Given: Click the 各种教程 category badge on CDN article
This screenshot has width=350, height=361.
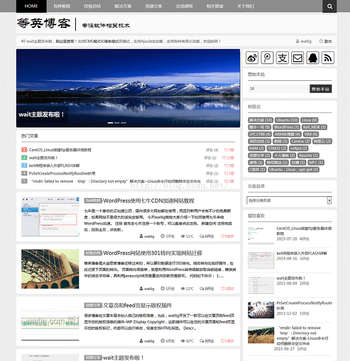Looking at the screenshot, I should pyautogui.click(x=93, y=200).
